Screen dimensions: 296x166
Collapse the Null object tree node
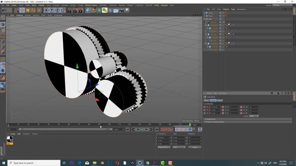tap(204, 19)
